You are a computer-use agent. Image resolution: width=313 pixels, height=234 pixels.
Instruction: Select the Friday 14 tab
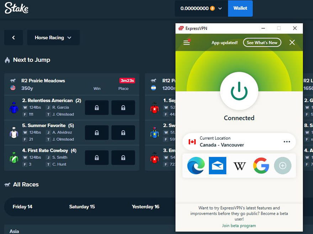(x=22, y=207)
